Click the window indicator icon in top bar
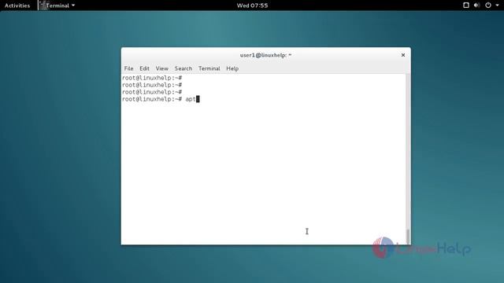The image size is (504, 283). pyautogui.click(x=465, y=6)
